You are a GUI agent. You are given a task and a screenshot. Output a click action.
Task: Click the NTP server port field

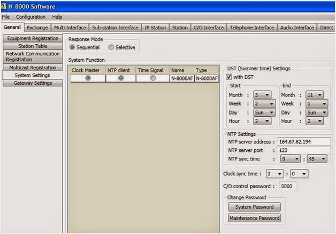[x=304, y=150]
